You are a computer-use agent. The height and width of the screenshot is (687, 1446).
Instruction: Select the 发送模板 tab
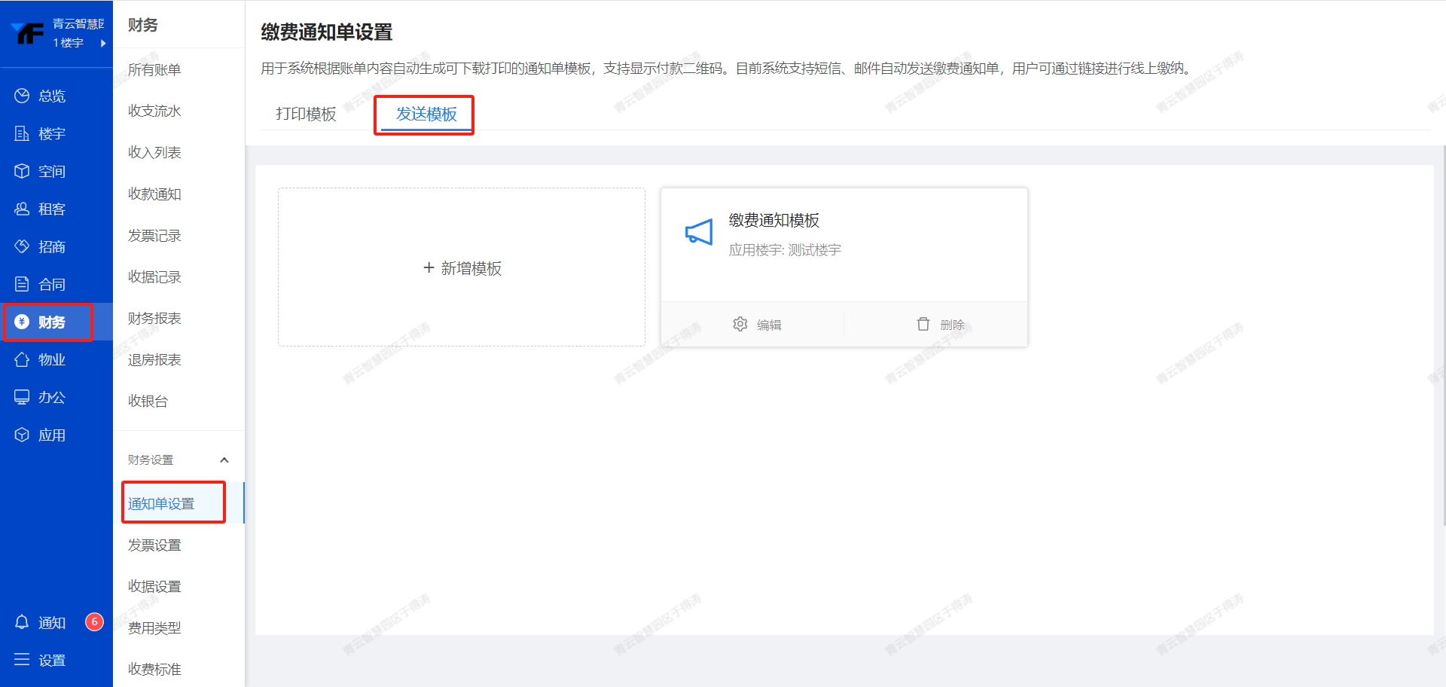pyautogui.click(x=426, y=114)
